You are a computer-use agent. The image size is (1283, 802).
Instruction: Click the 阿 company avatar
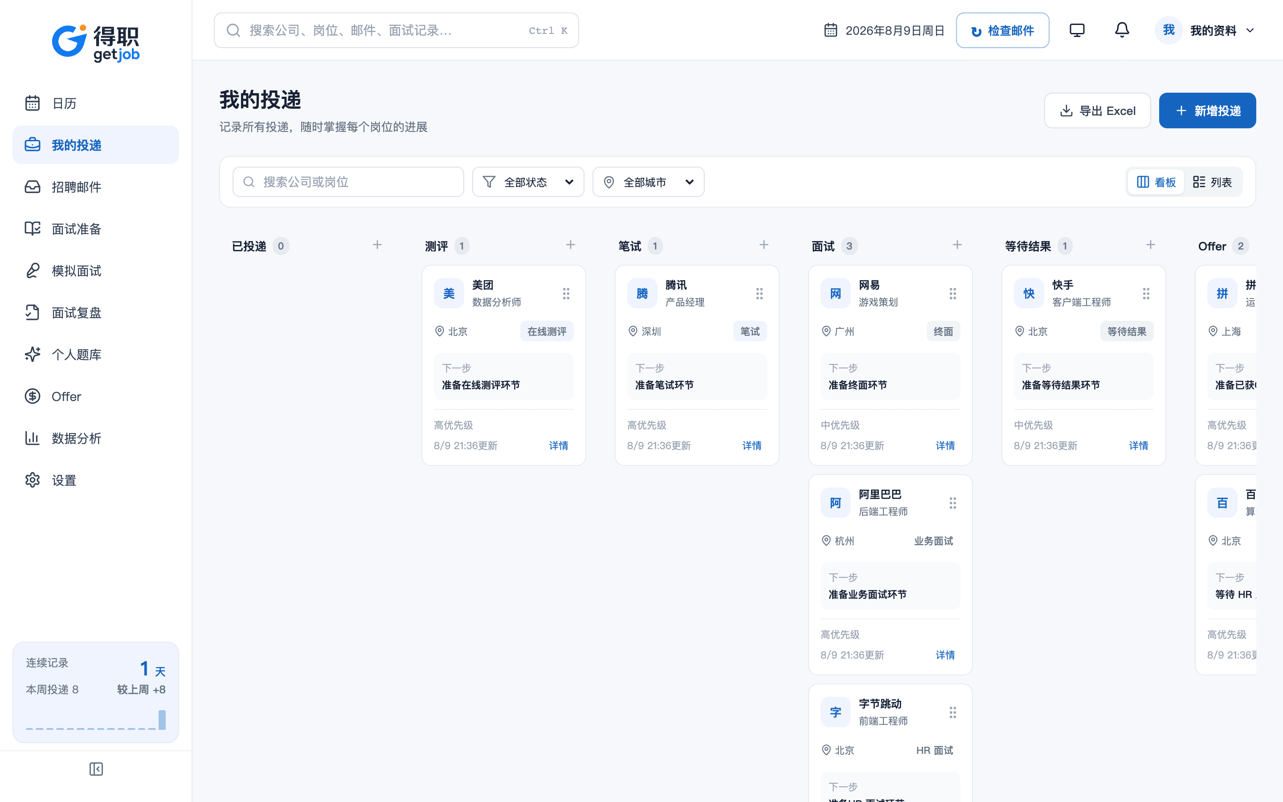coord(836,503)
